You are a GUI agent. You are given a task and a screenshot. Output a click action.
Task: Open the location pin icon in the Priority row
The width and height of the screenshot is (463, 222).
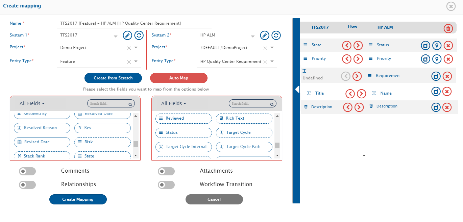[x=437, y=59]
